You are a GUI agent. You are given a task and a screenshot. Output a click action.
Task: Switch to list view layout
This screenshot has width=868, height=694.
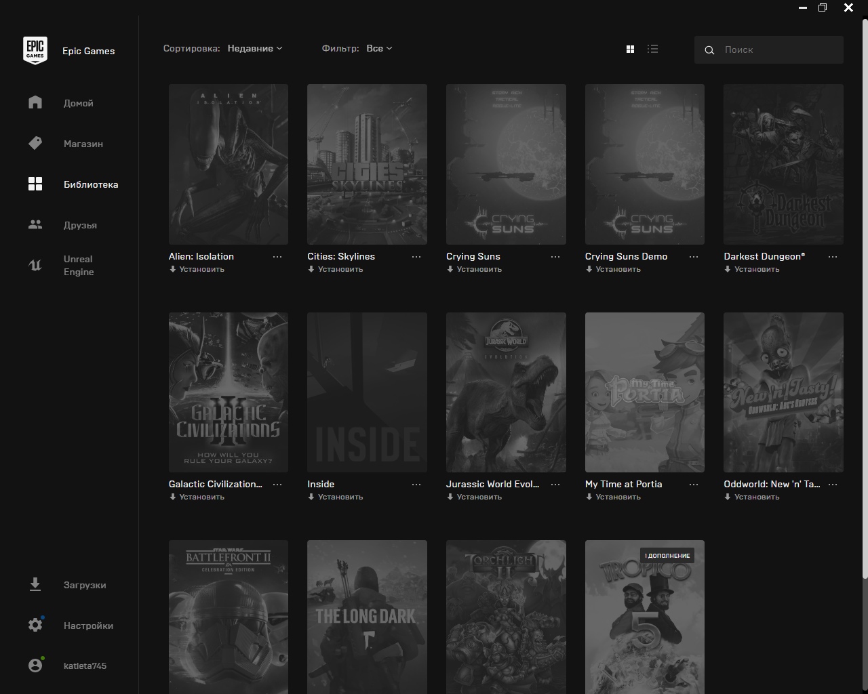coord(652,49)
